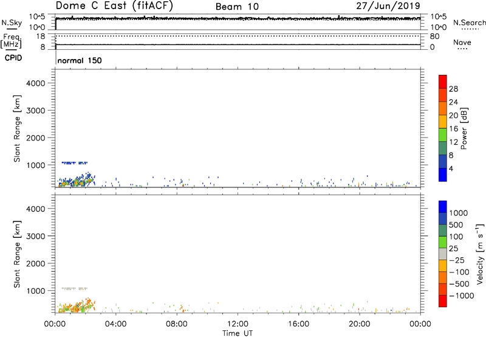The height and width of the screenshot is (337, 486).
Task: Pick the red -1000 velocity color segment
Action: [x=443, y=301]
